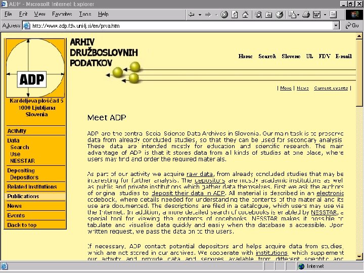364x273 pixels.
Task: Print the page with the printer icon
Action: (x=306, y=14)
